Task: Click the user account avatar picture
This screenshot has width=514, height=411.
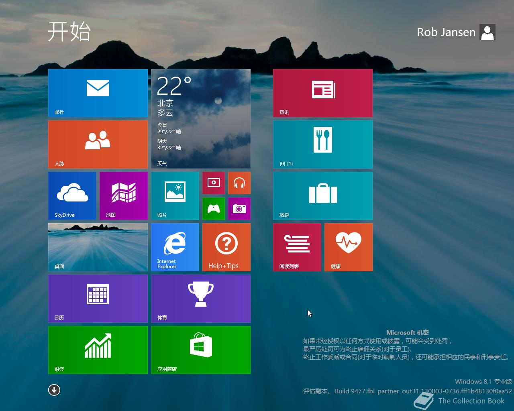Action: pos(487,32)
